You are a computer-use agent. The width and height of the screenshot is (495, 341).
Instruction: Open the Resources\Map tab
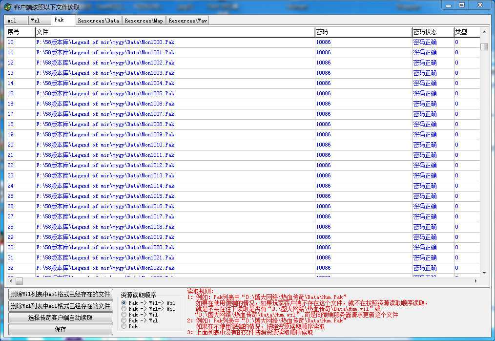pyautogui.click(x=144, y=21)
